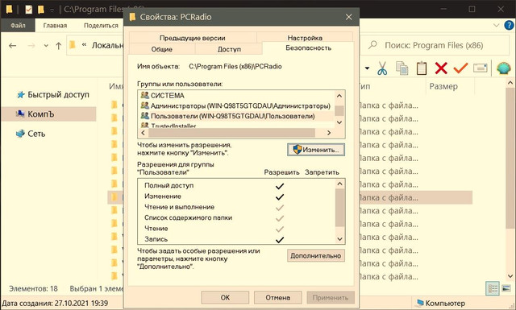Click the shell icon in Explorer toolbar
The width and height of the screenshot is (516, 310).
[x=503, y=68]
